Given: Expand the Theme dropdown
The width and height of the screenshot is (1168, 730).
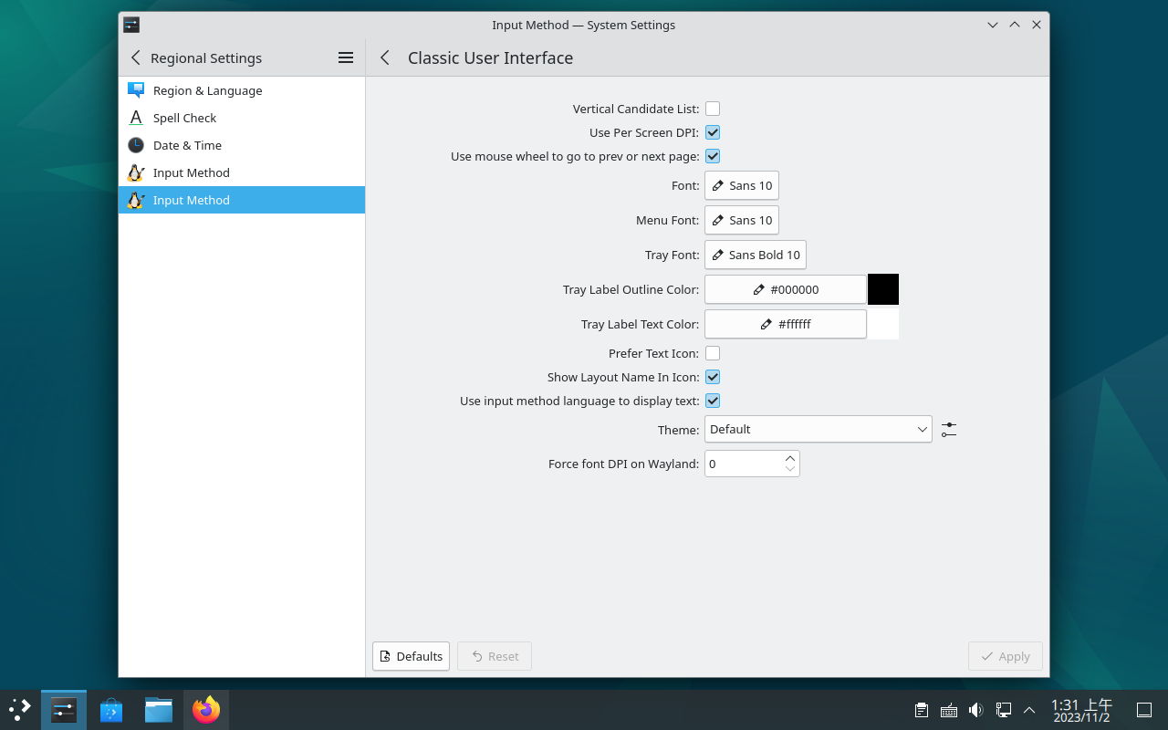Looking at the screenshot, I should [818, 429].
